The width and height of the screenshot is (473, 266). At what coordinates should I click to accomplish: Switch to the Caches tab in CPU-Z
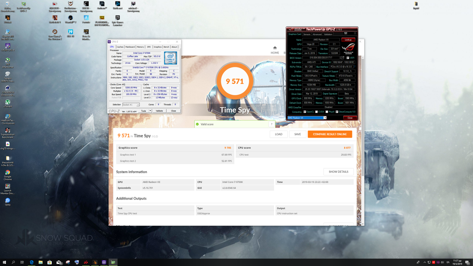pos(120,47)
